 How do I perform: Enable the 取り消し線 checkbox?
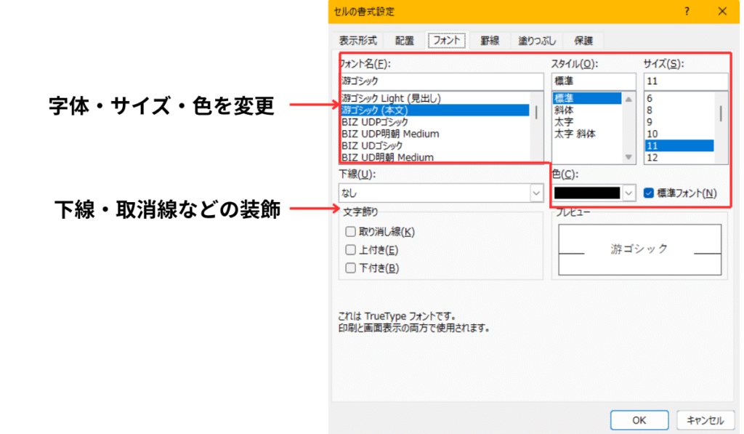coord(351,232)
